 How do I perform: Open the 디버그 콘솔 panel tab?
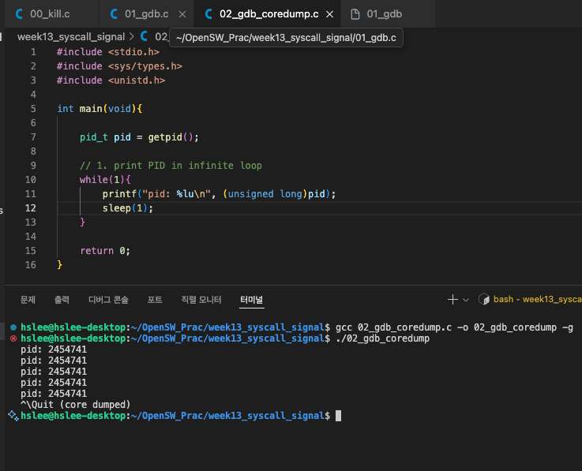click(x=108, y=300)
